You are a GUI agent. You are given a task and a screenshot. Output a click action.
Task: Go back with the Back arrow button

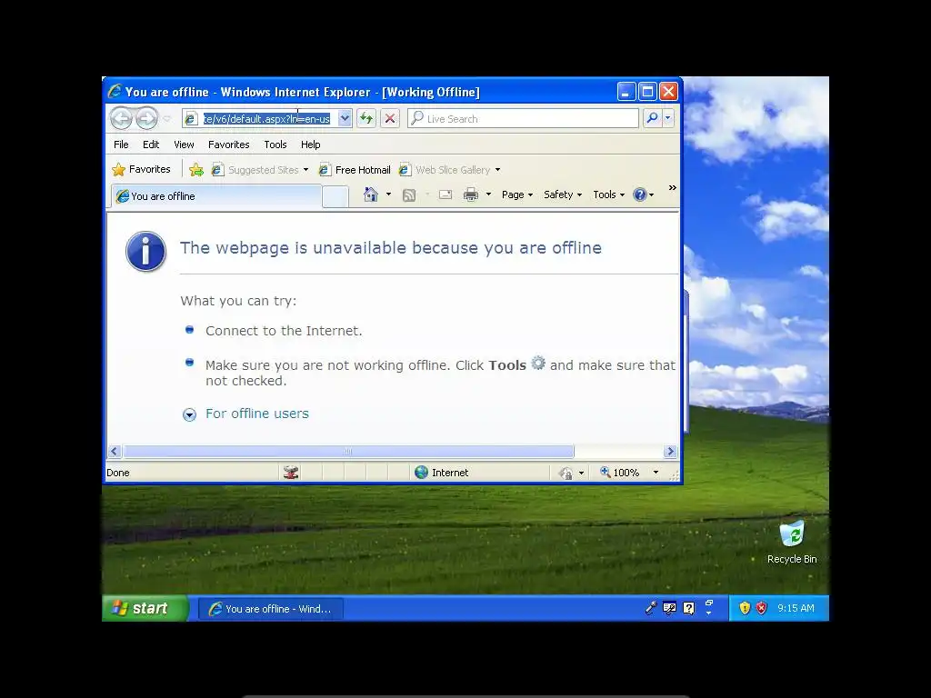pyautogui.click(x=121, y=119)
